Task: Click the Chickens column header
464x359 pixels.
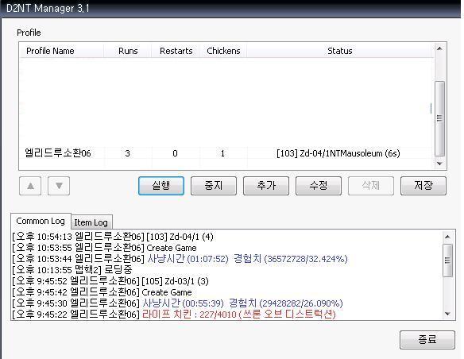Action: 223,51
